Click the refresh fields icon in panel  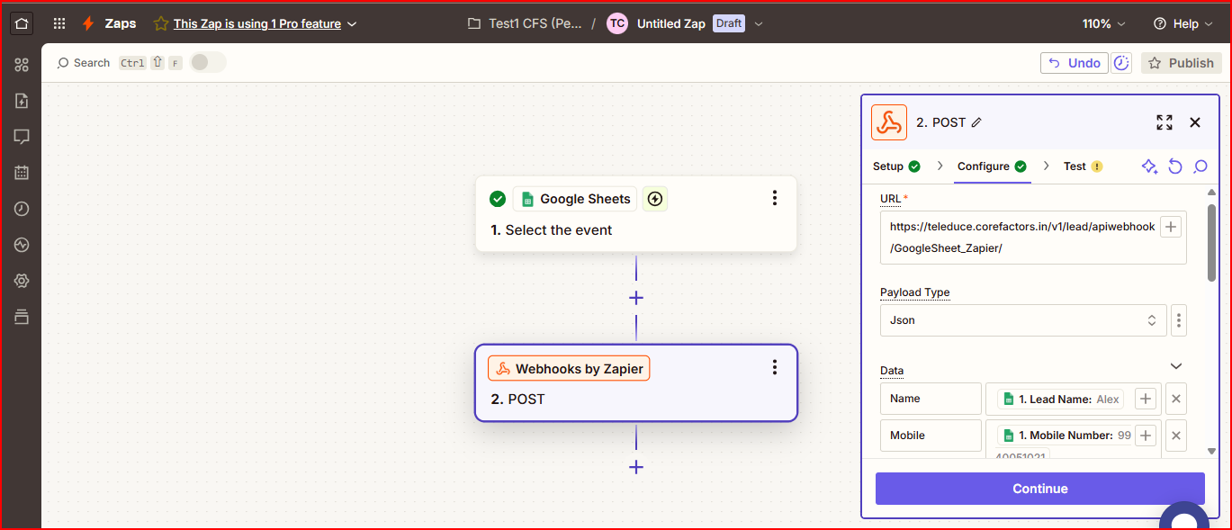click(1175, 166)
